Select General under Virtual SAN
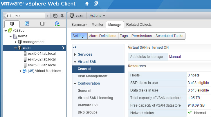 point(98,69)
